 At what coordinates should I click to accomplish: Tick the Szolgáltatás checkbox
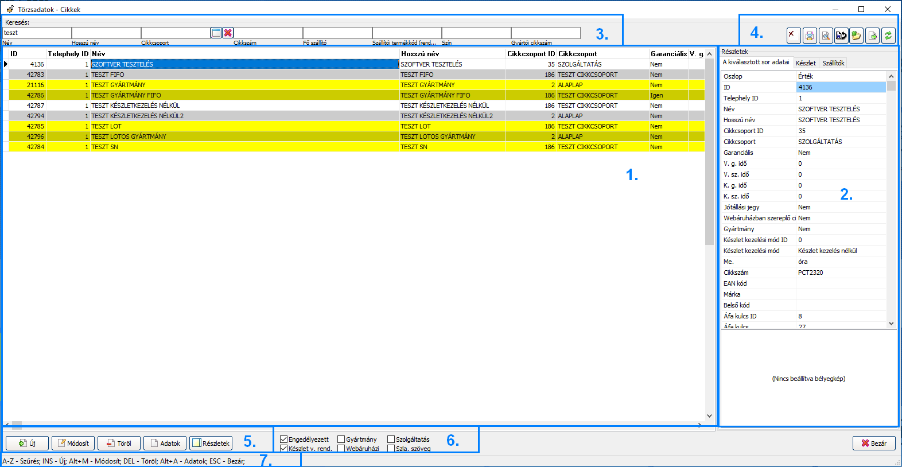(x=391, y=439)
